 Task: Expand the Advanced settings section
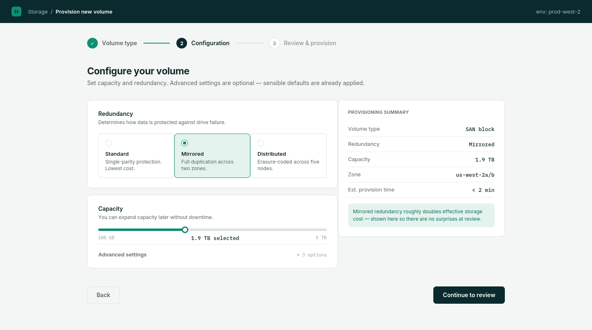coord(213,255)
